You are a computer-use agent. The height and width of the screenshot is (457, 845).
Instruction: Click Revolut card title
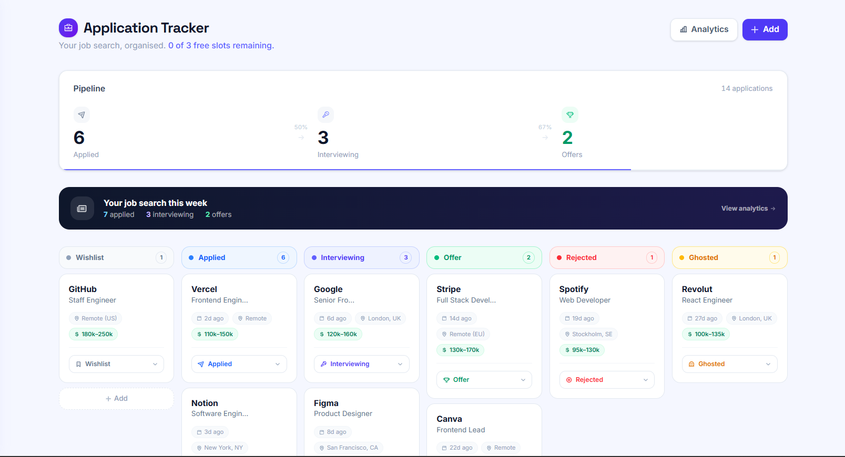[x=697, y=289]
